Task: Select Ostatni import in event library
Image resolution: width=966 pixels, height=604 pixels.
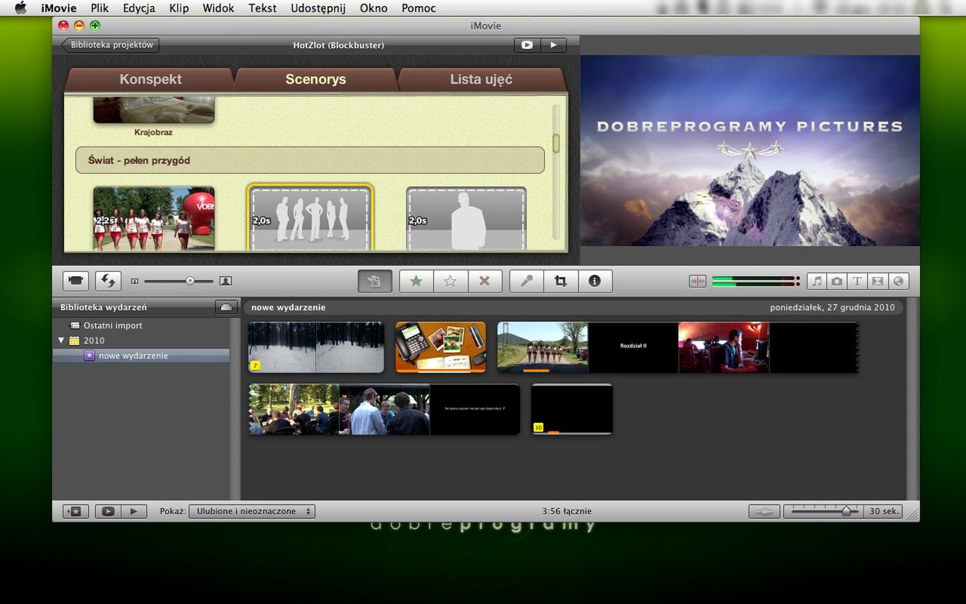Action: click(x=112, y=325)
